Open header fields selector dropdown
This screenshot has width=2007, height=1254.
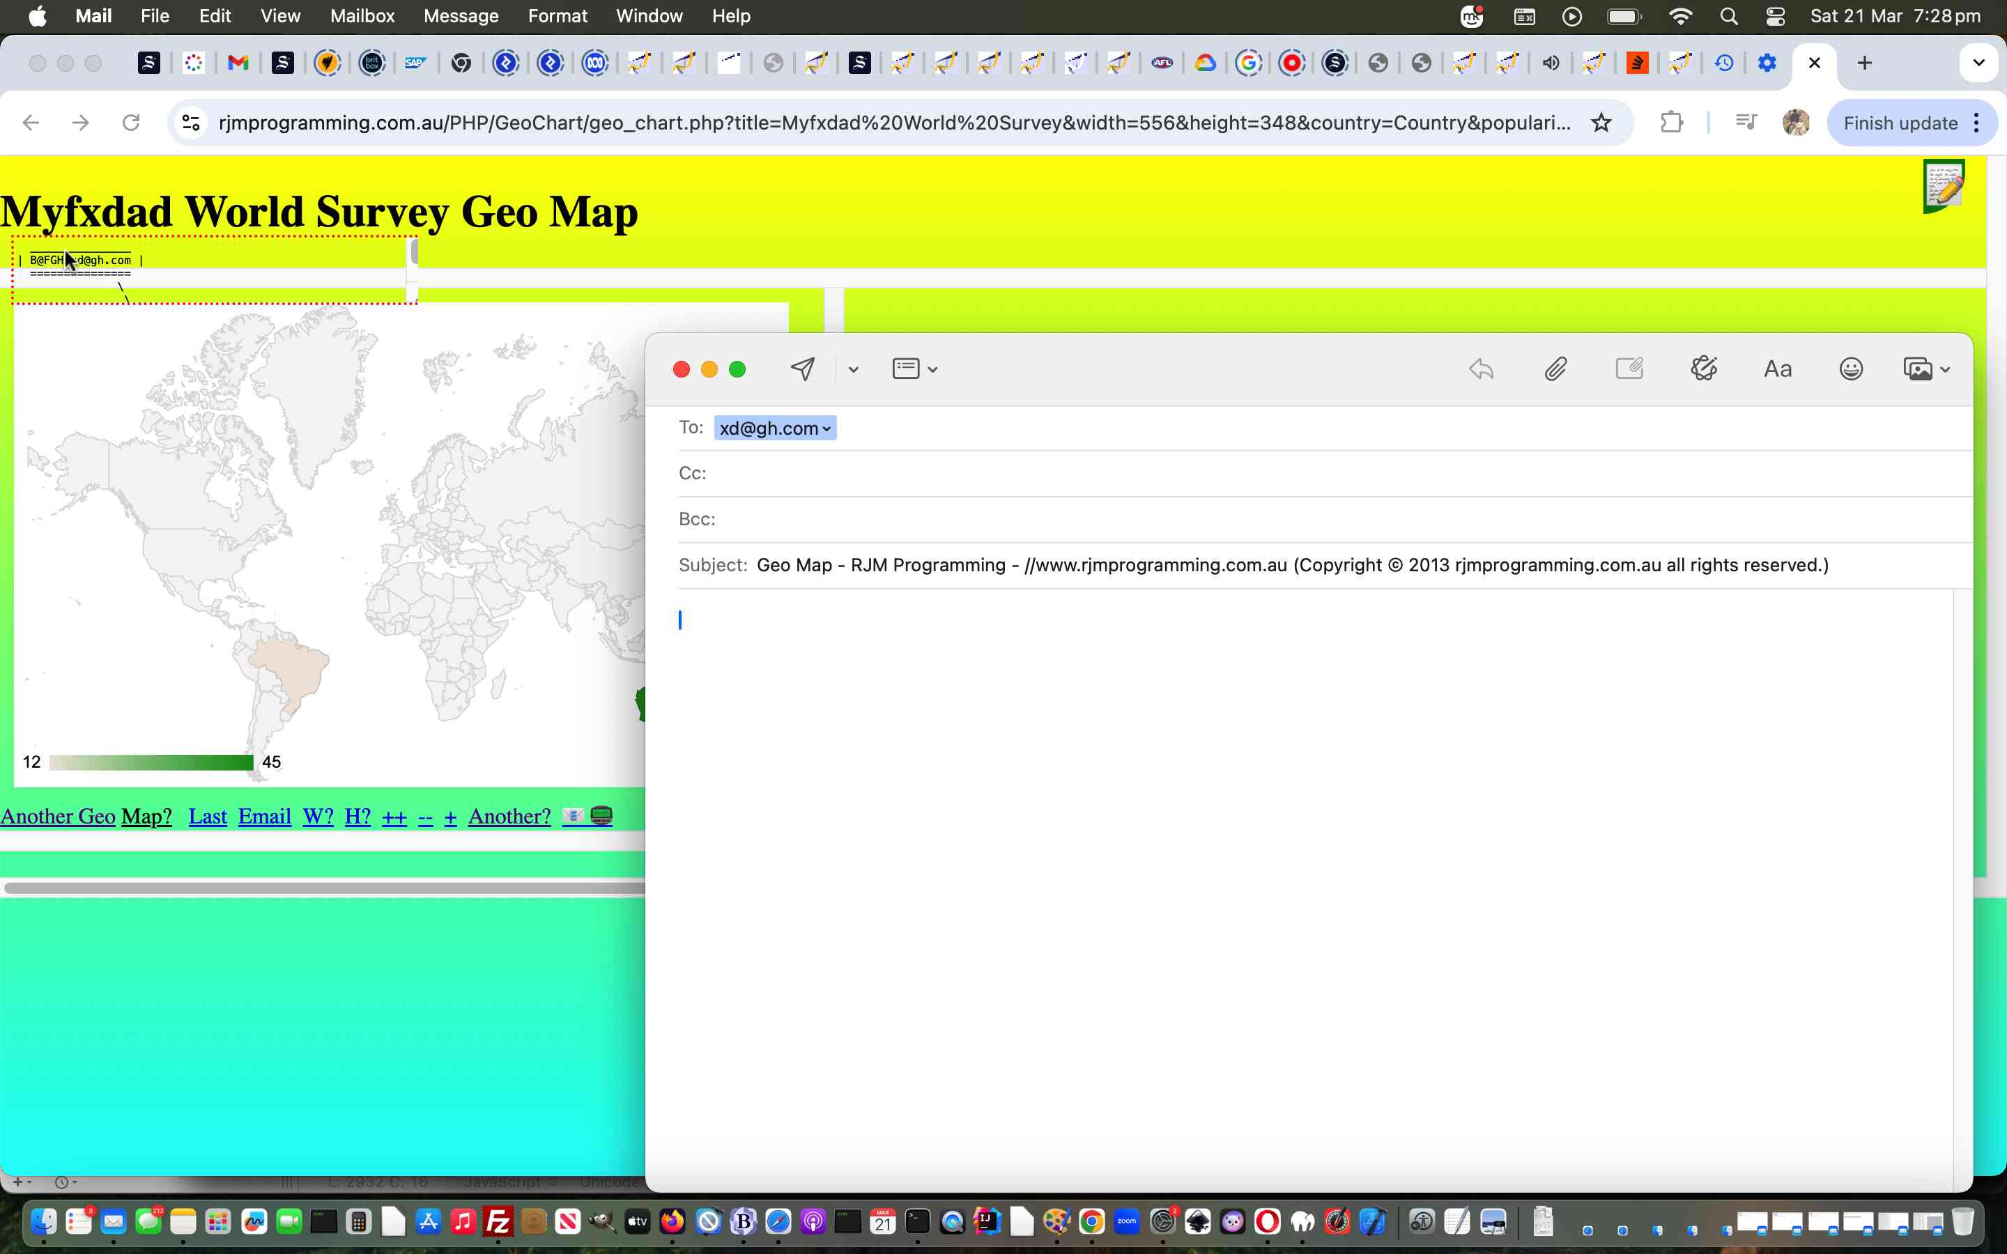tap(914, 369)
